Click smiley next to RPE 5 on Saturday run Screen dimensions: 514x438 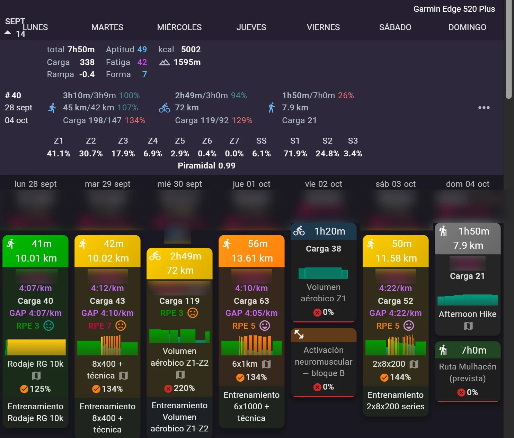pyautogui.click(x=409, y=326)
